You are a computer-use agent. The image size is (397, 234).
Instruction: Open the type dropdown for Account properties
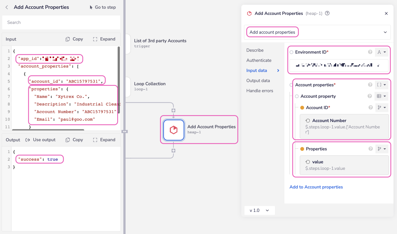[382, 84]
